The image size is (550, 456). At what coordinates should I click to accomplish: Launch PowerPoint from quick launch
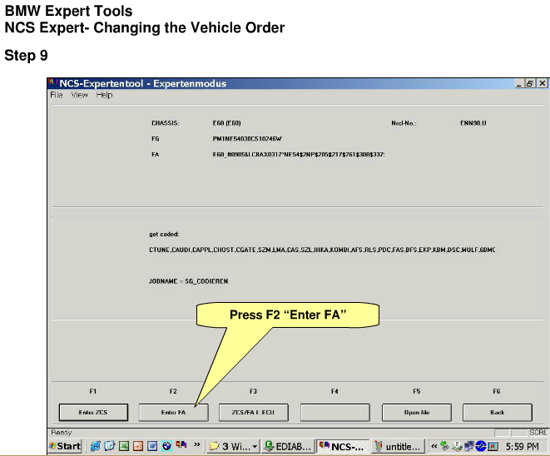138,446
